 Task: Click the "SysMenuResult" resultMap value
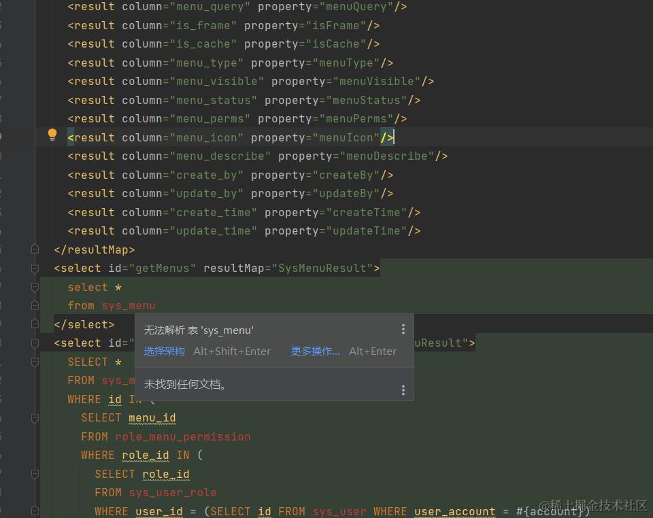[x=322, y=269]
